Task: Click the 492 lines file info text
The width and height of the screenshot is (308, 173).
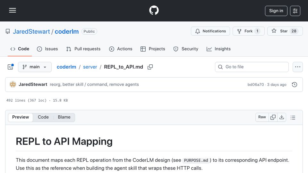Action: 37,100
